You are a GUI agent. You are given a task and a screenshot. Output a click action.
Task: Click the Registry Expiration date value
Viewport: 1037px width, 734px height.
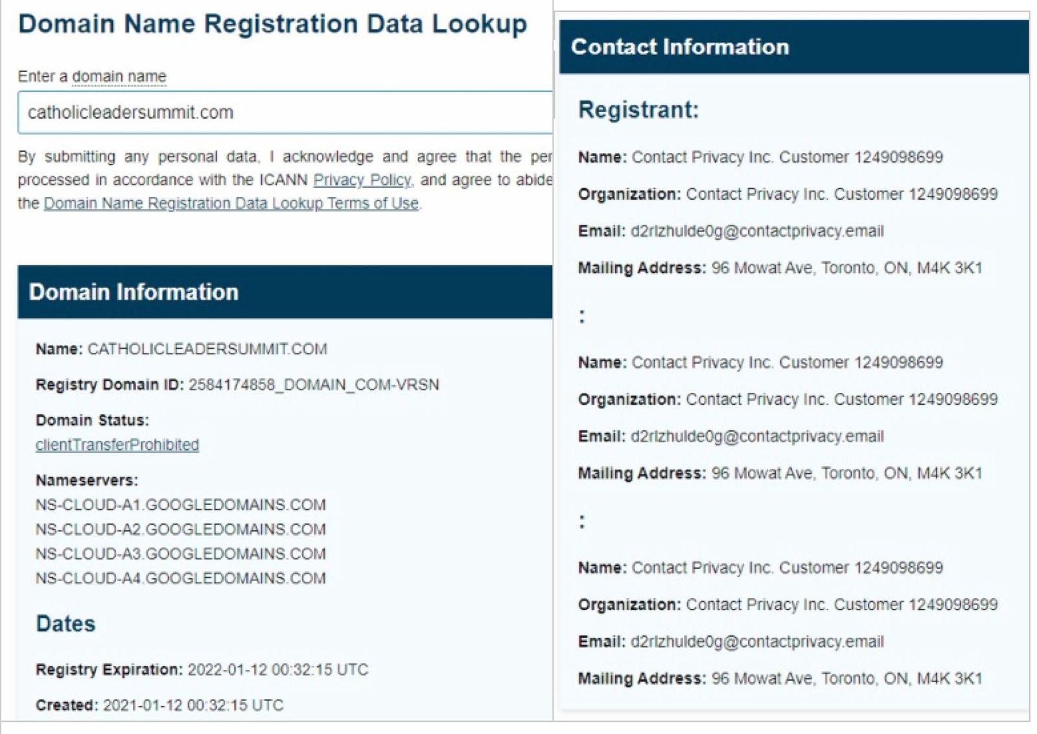pos(277,669)
